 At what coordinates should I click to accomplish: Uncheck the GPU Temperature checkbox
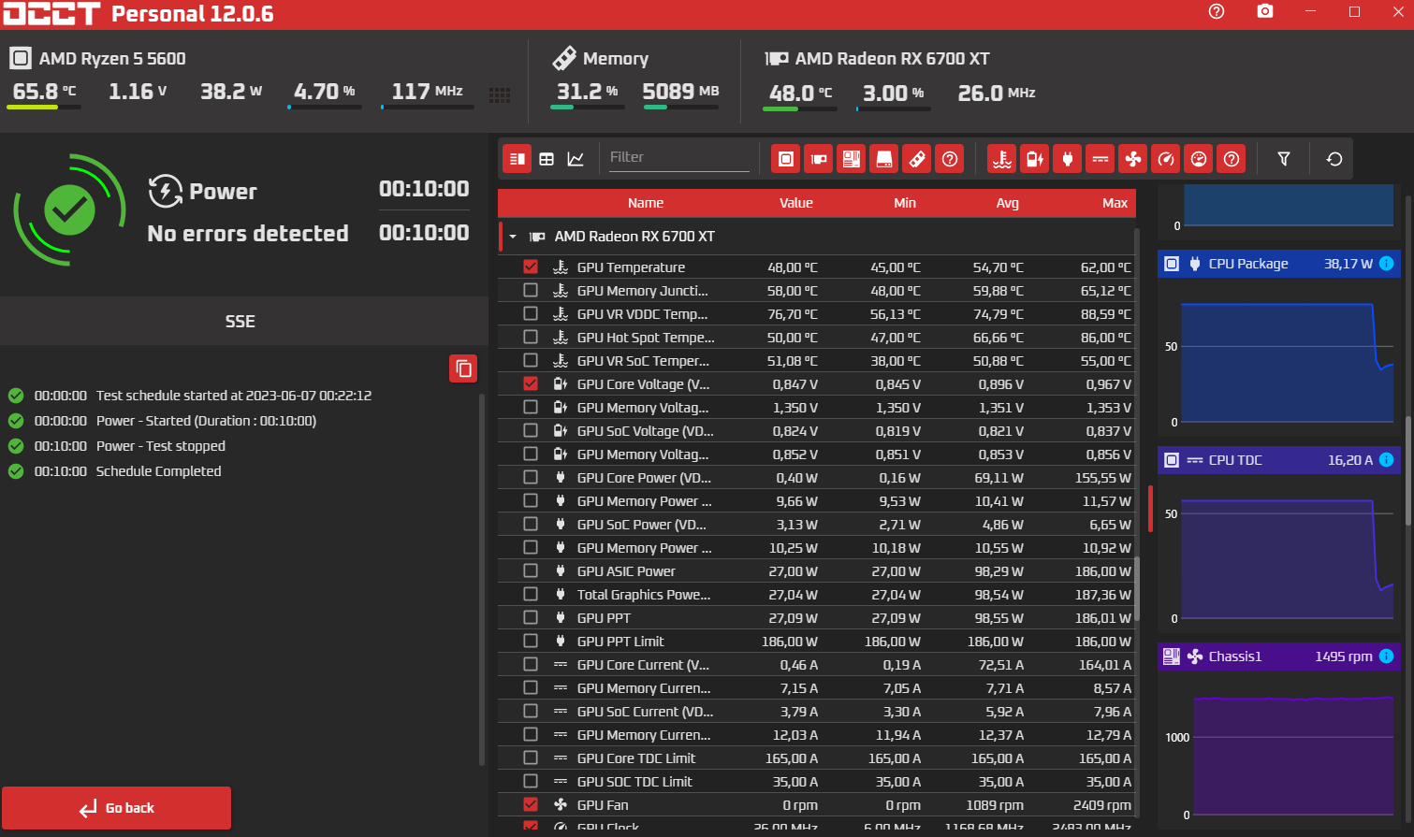(531, 267)
